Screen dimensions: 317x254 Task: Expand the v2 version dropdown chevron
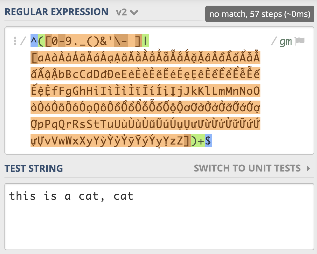click(134, 12)
